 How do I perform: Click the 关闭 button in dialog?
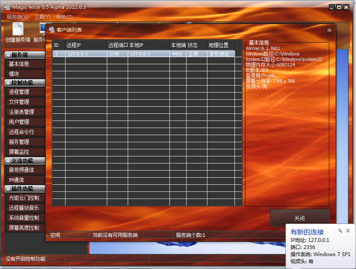300,218
